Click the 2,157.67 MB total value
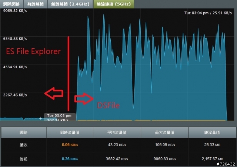Screen dimensions: 237x167 click(212, 159)
